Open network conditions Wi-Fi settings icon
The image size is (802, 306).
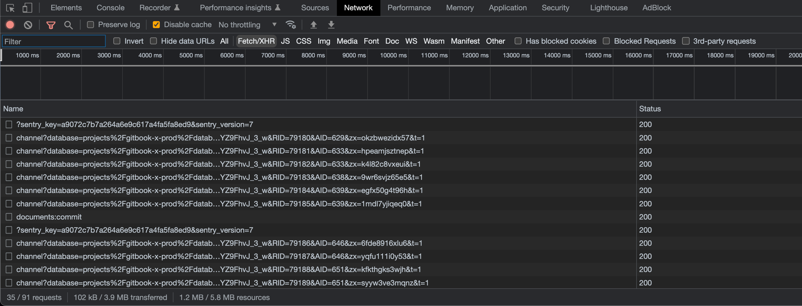(291, 25)
